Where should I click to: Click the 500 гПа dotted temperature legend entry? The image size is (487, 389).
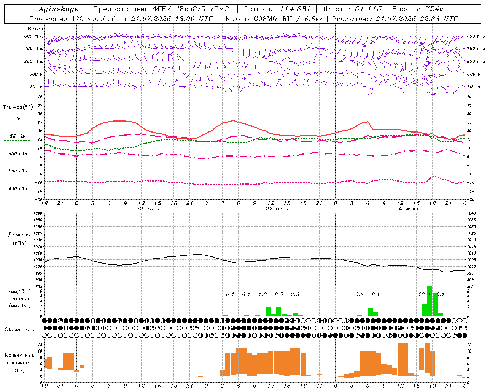(18, 189)
